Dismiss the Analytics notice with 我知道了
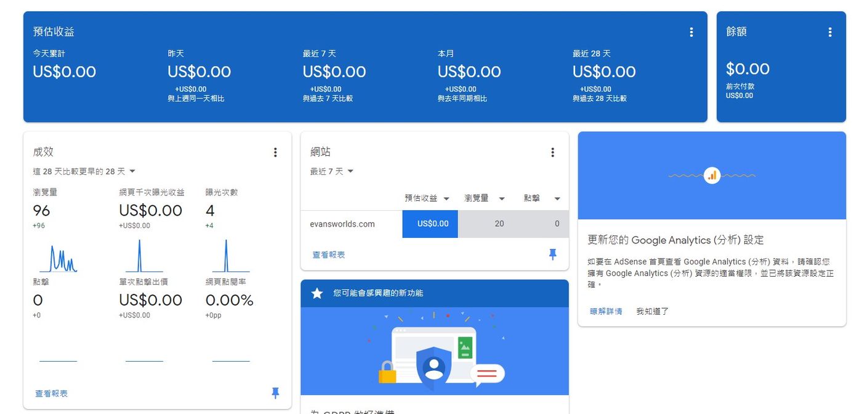 653,312
